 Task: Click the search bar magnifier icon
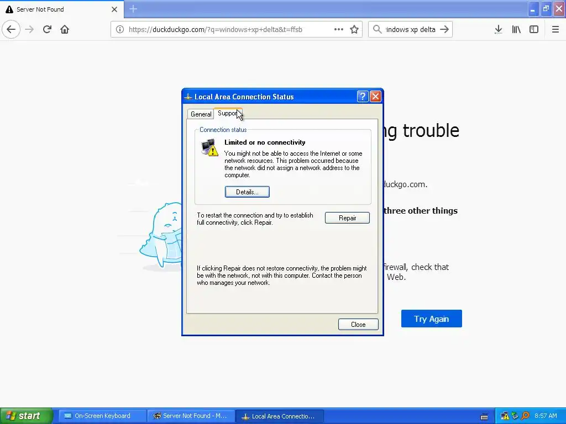pyautogui.click(x=377, y=29)
